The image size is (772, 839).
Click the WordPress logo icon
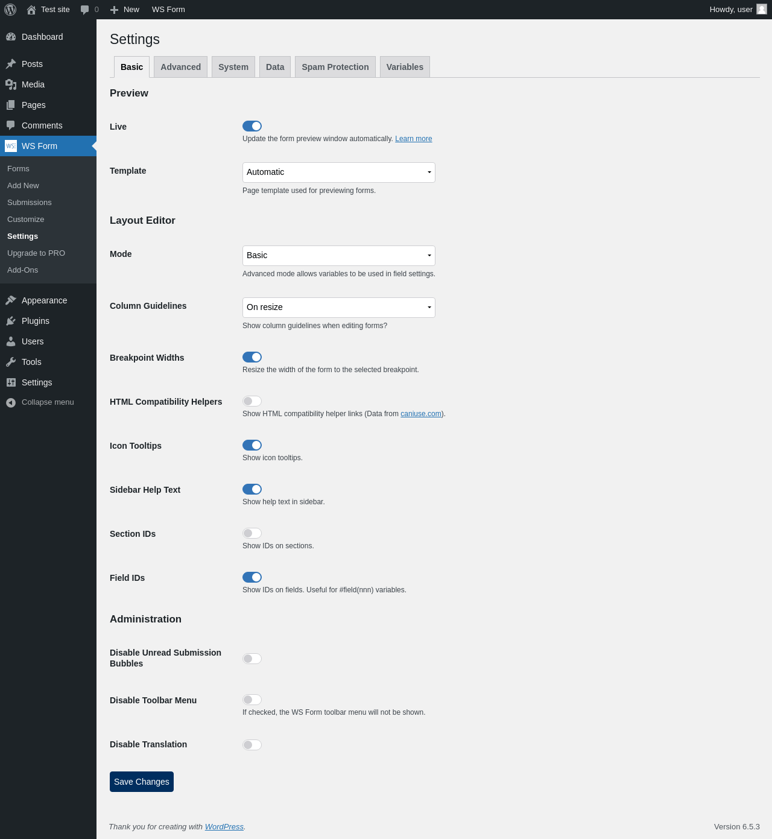click(x=10, y=10)
